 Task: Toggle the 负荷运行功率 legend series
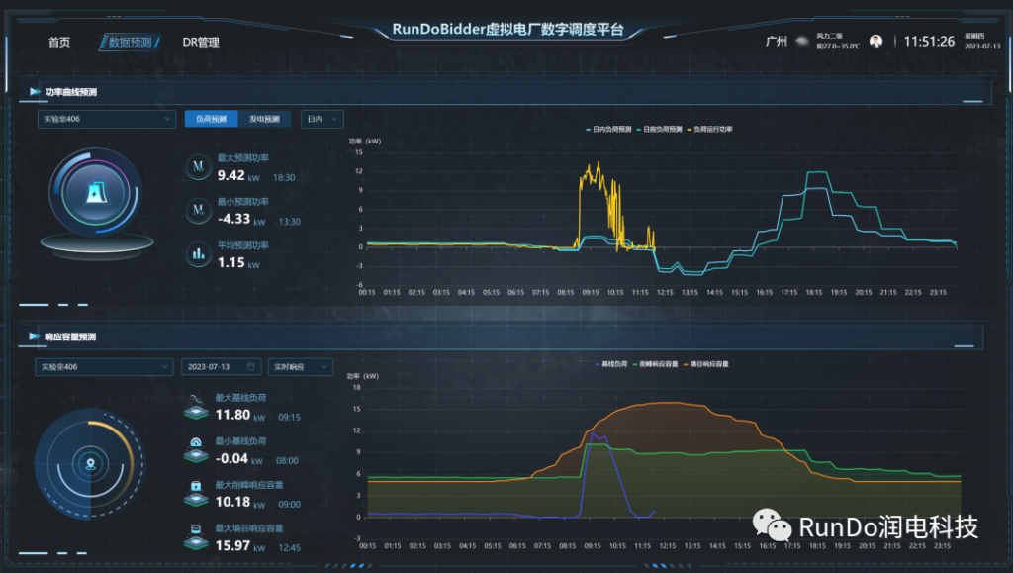(x=710, y=130)
